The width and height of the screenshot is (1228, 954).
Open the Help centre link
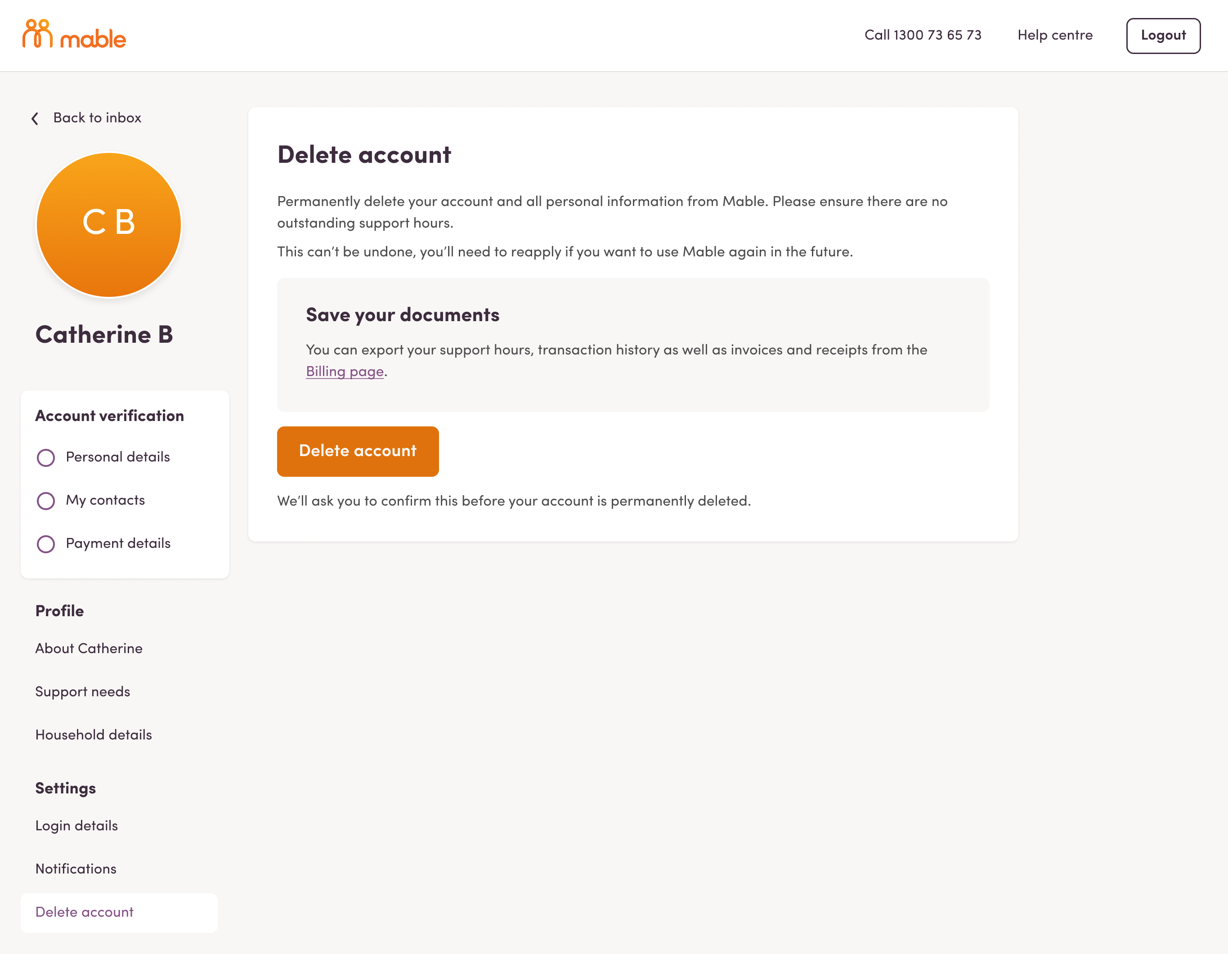(1055, 36)
